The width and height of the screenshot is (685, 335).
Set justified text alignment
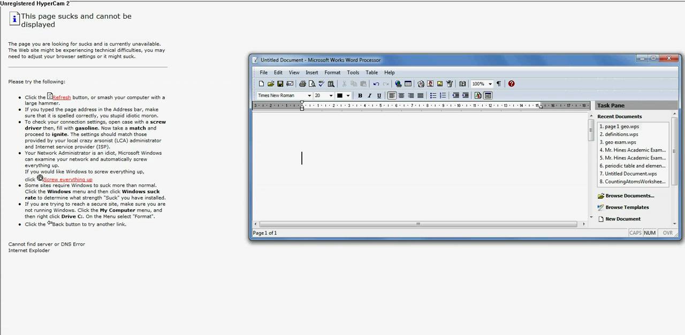[421, 95]
